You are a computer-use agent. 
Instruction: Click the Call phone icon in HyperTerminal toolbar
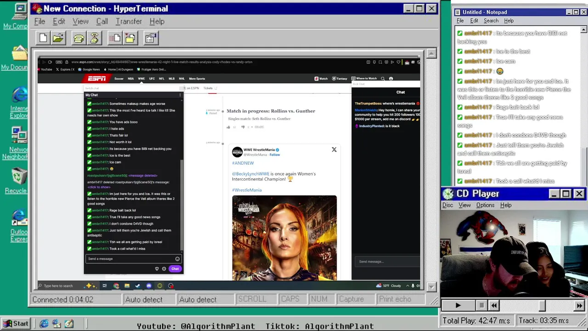pyautogui.click(x=79, y=38)
